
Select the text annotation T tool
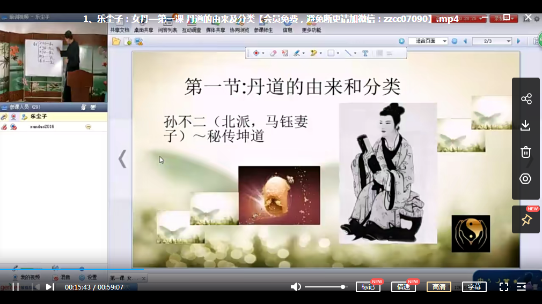pyautogui.click(x=365, y=53)
